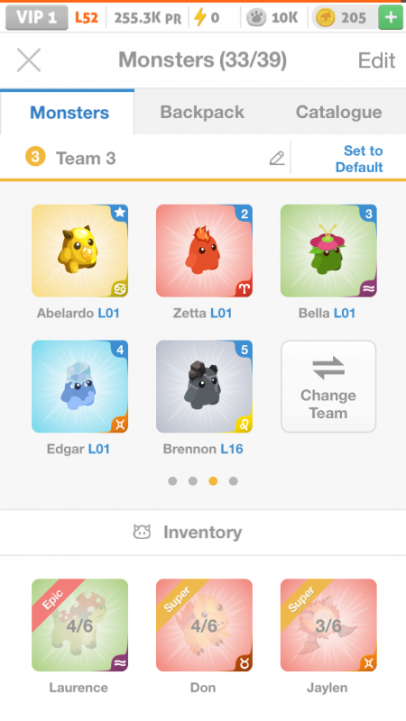Tap the X icon to close the Monsters screen
Image resolution: width=406 pixels, height=721 pixels.
tap(29, 60)
